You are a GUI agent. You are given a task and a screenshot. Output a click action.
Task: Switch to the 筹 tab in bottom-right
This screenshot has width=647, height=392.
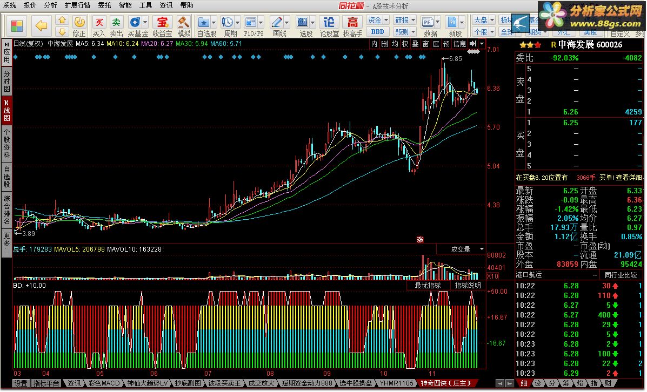coord(566,383)
